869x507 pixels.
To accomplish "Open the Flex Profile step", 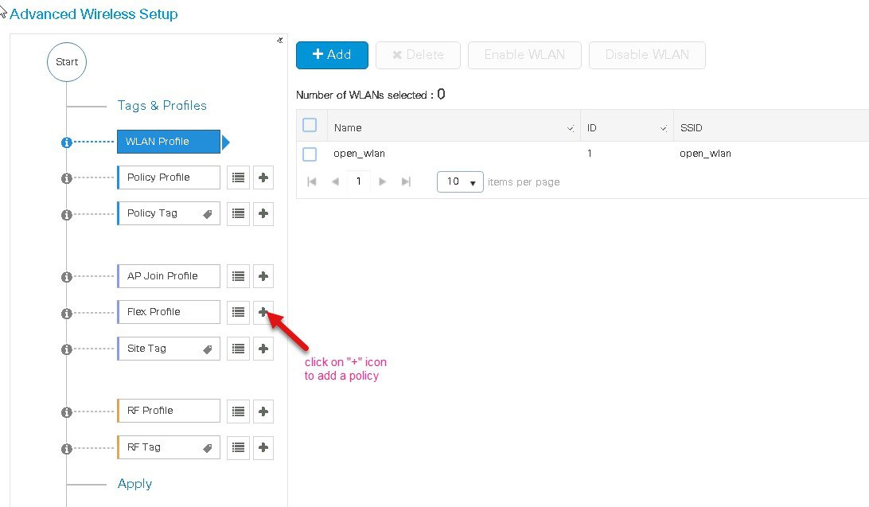I will point(169,312).
